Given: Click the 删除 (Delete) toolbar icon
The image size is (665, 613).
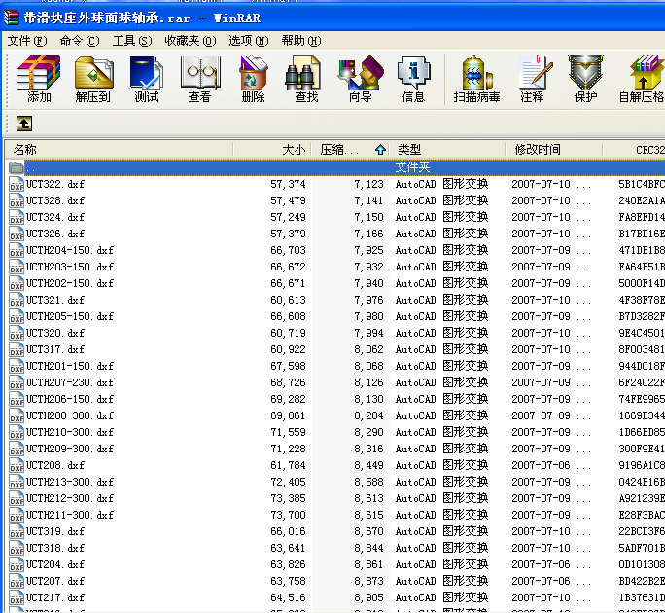Looking at the screenshot, I should click(x=253, y=80).
